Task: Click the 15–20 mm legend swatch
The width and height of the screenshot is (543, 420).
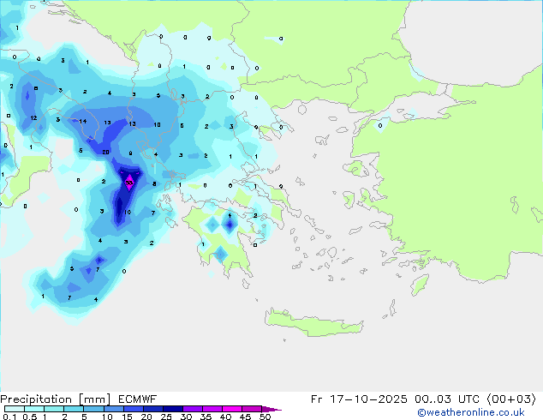Action: (133, 409)
